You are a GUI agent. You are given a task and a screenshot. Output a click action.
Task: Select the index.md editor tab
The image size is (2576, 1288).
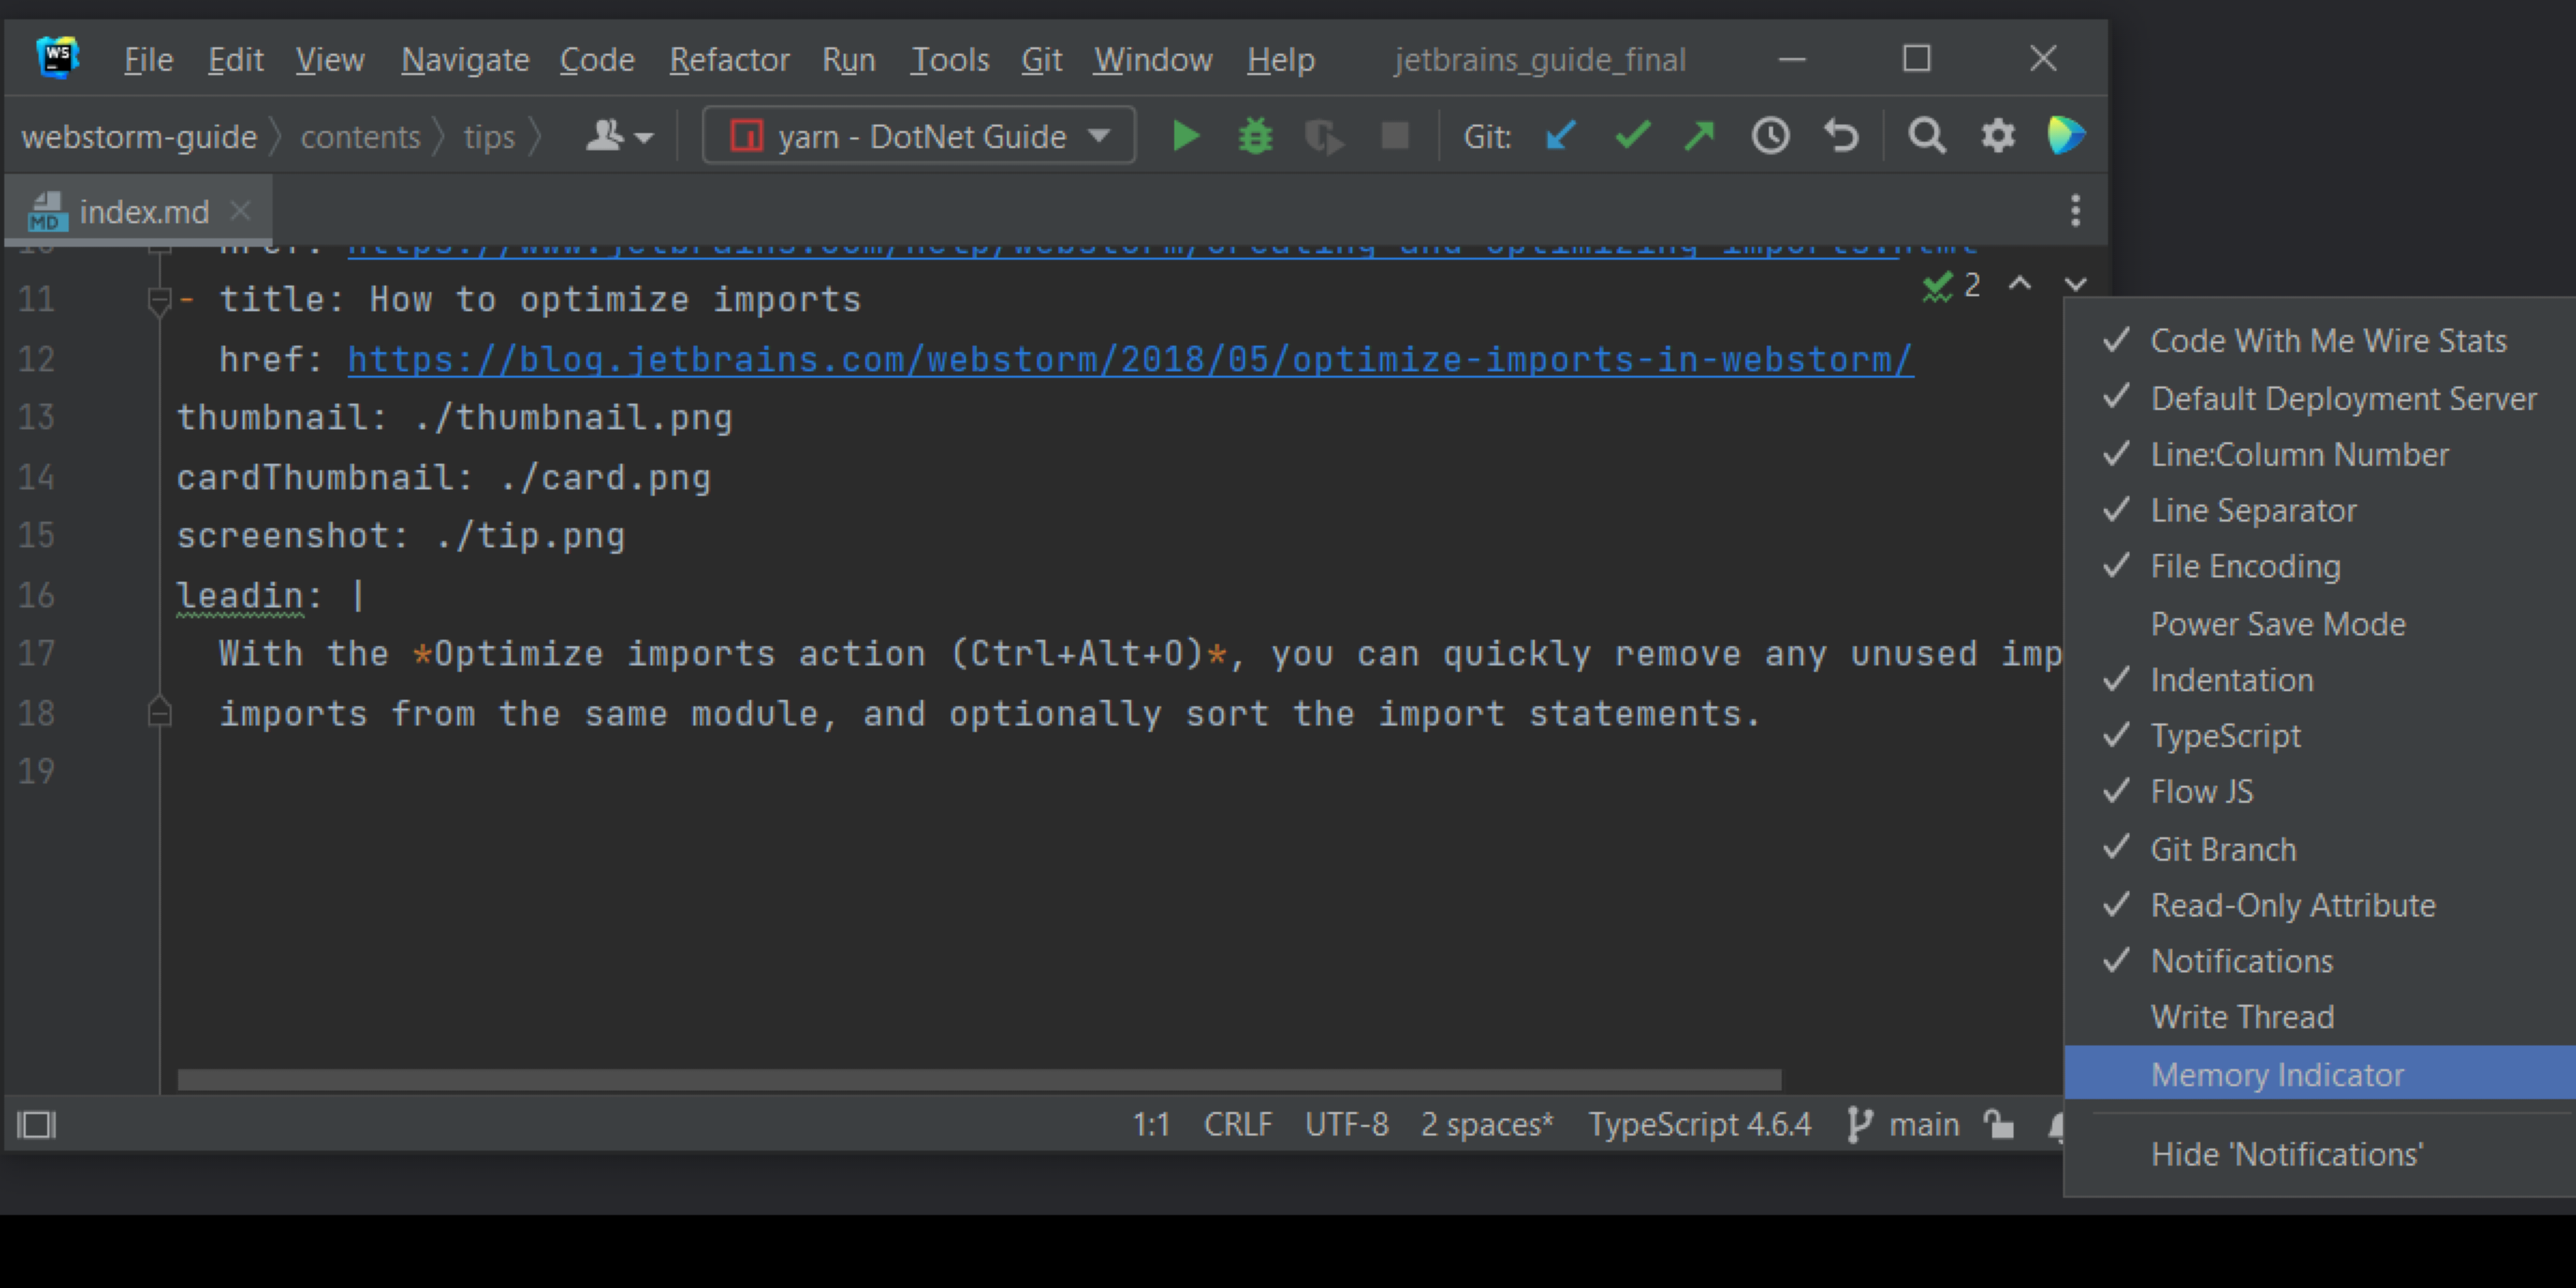click(x=143, y=210)
